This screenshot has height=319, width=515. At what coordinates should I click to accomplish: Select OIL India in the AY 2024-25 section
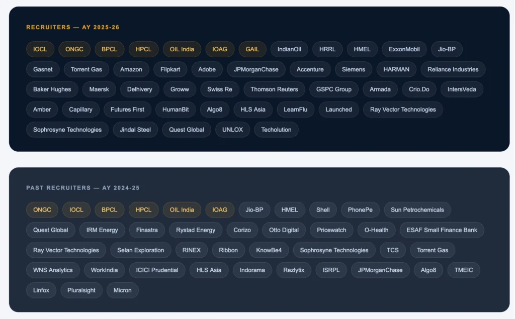coord(182,209)
